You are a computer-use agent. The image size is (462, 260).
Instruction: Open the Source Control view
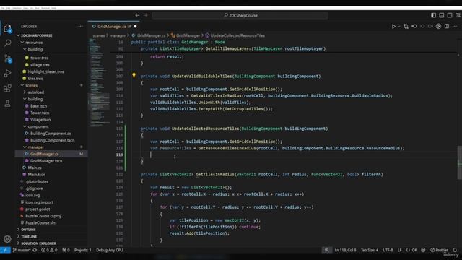(x=7, y=58)
